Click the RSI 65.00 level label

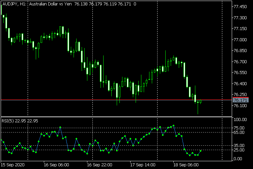coord(239,132)
